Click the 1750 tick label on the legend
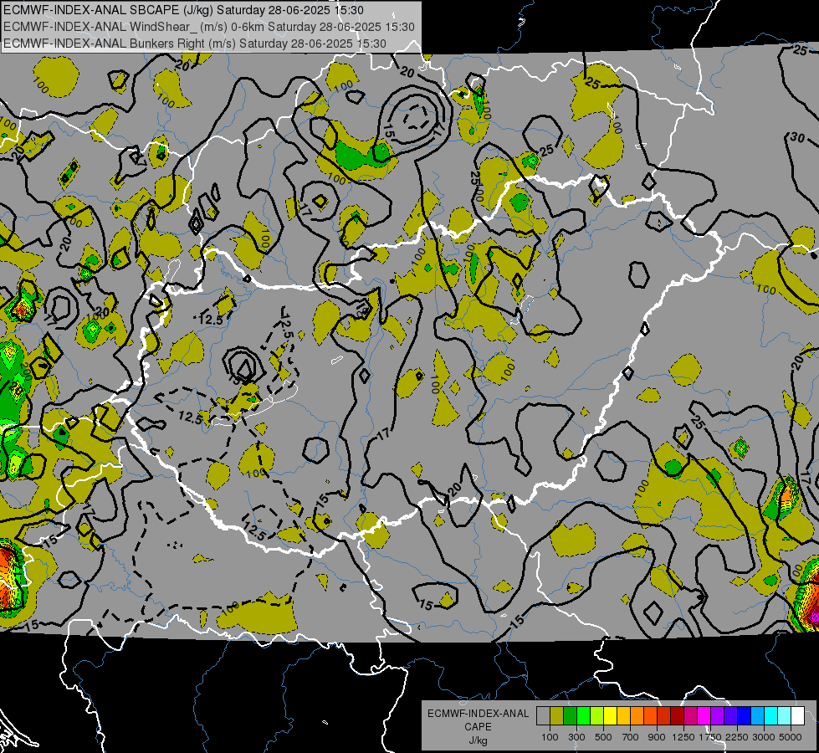This screenshot has width=819, height=753. (x=710, y=737)
